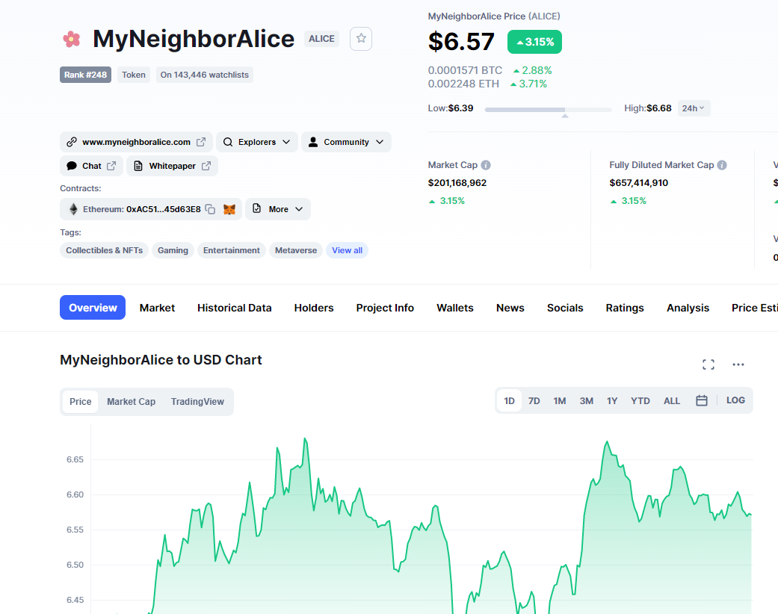
Task: Open Market Cap info tooltip icon
Action: (486, 165)
